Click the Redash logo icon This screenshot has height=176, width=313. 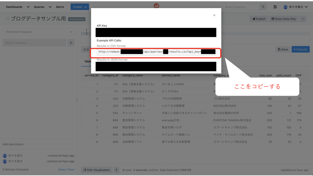pyautogui.click(x=156, y=6)
